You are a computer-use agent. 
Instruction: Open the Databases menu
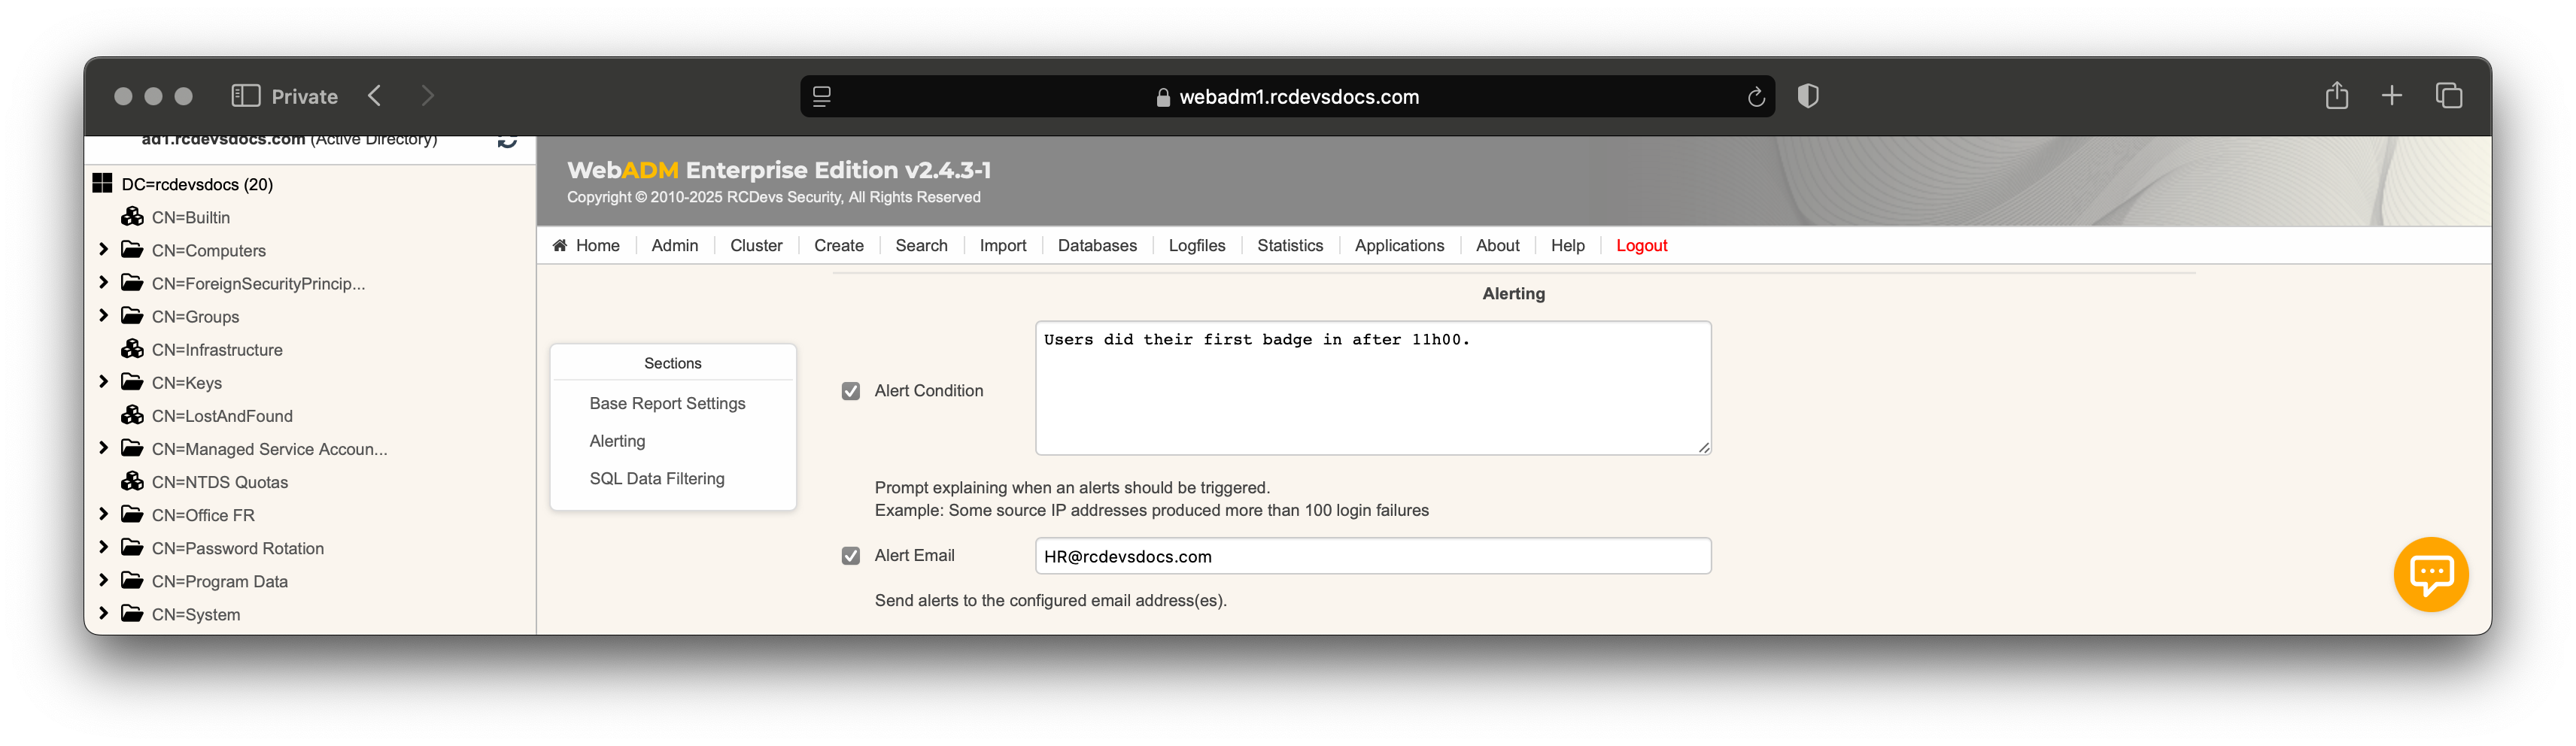(x=1097, y=245)
